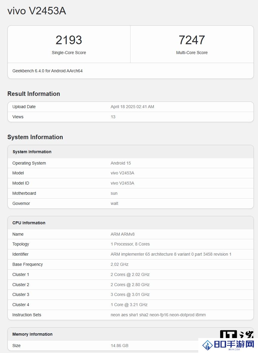Click the Topology label
258x353 pixels.
[21, 244]
